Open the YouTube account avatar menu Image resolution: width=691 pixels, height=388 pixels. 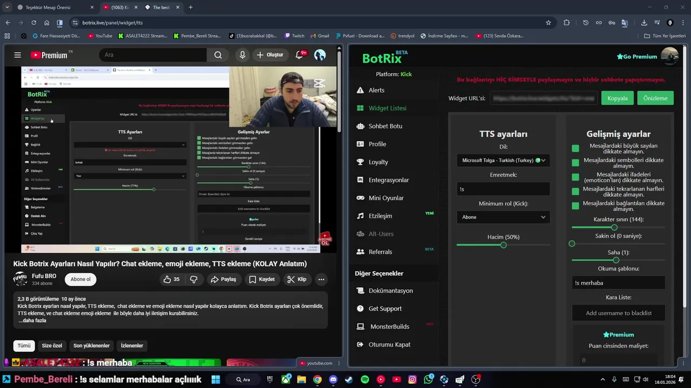320,55
